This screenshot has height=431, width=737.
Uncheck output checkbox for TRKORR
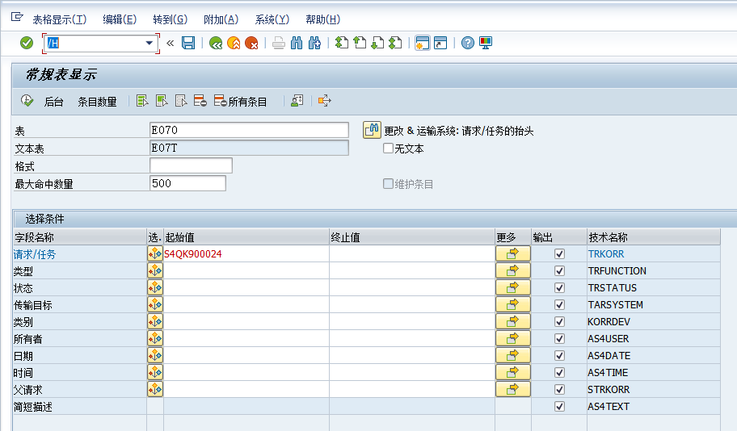click(559, 254)
